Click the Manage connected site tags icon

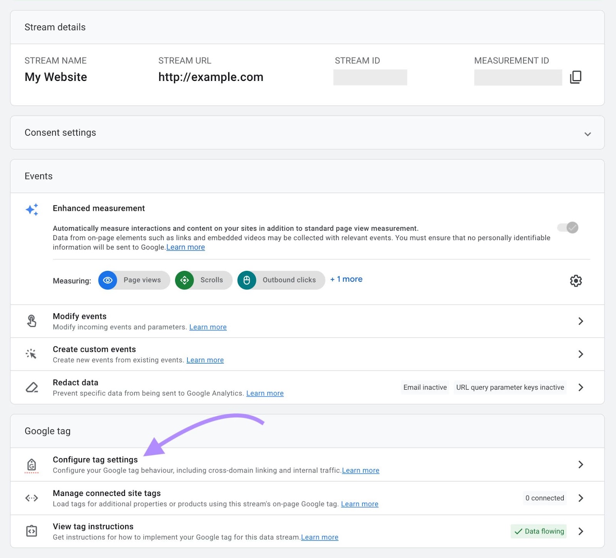click(32, 498)
